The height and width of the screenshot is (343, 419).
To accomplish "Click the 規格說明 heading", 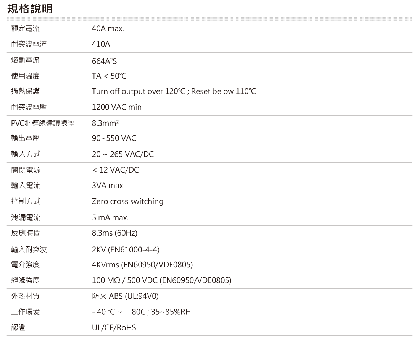I will click(x=30, y=9).
